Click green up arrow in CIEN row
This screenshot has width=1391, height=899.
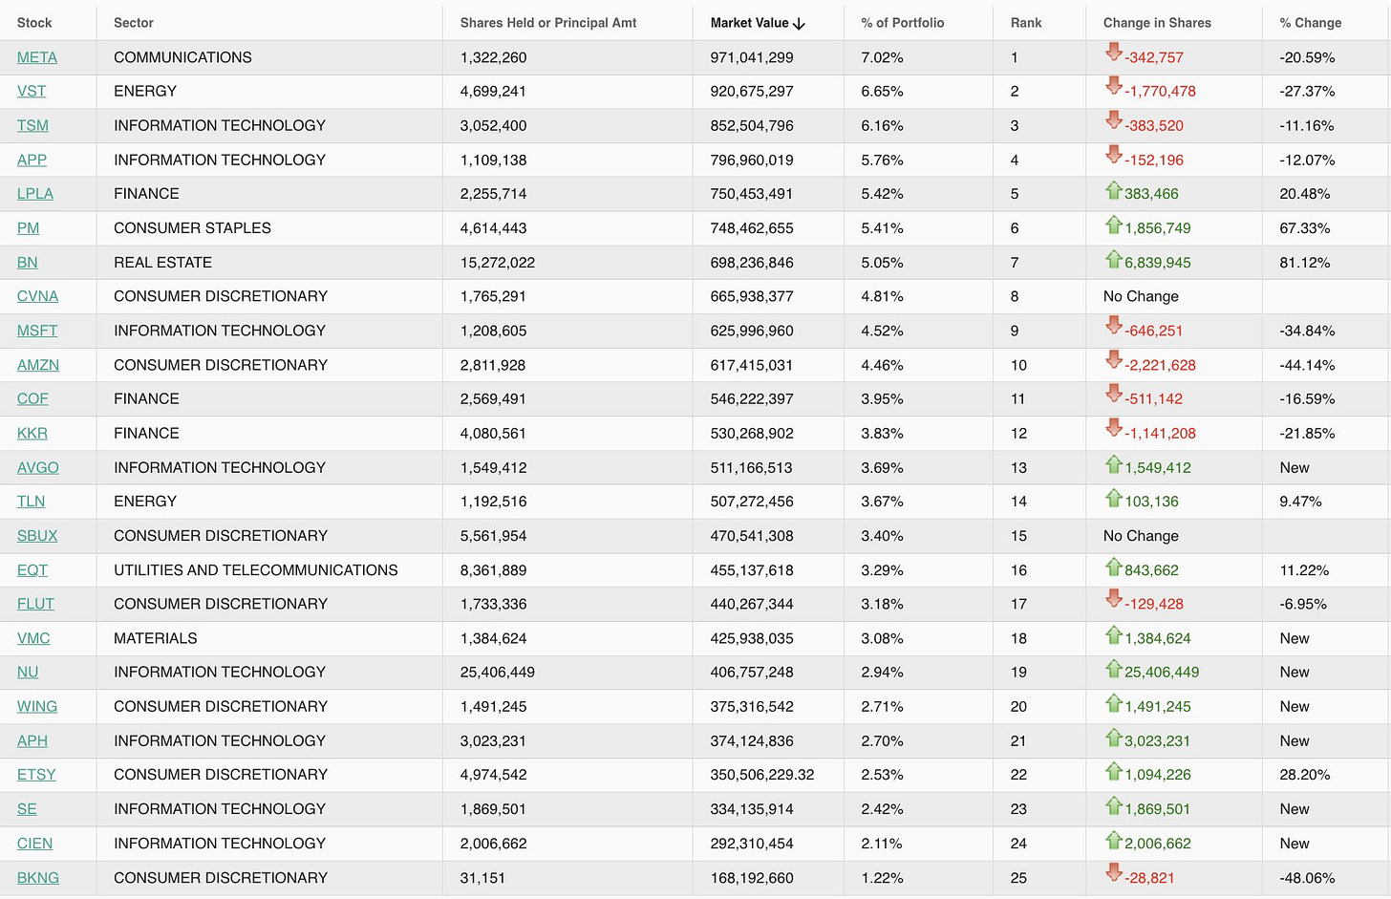(1113, 840)
